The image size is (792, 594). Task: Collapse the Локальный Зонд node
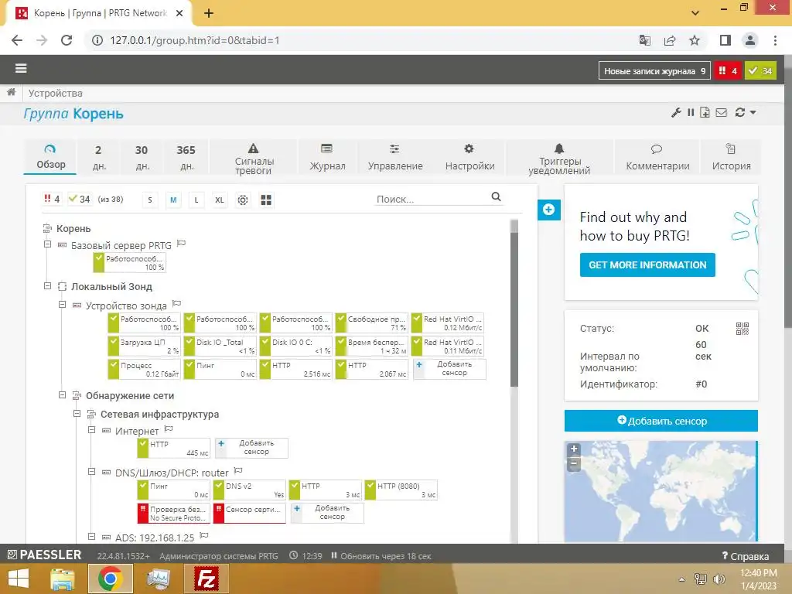[47, 286]
